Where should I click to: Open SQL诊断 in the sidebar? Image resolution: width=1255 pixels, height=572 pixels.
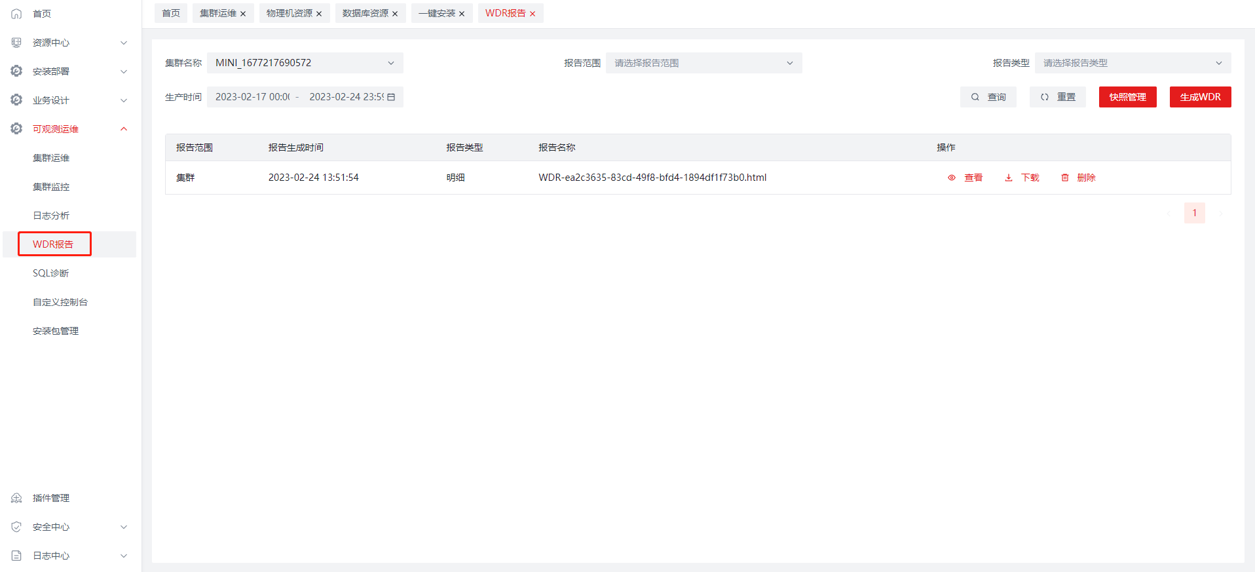pos(51,273)
